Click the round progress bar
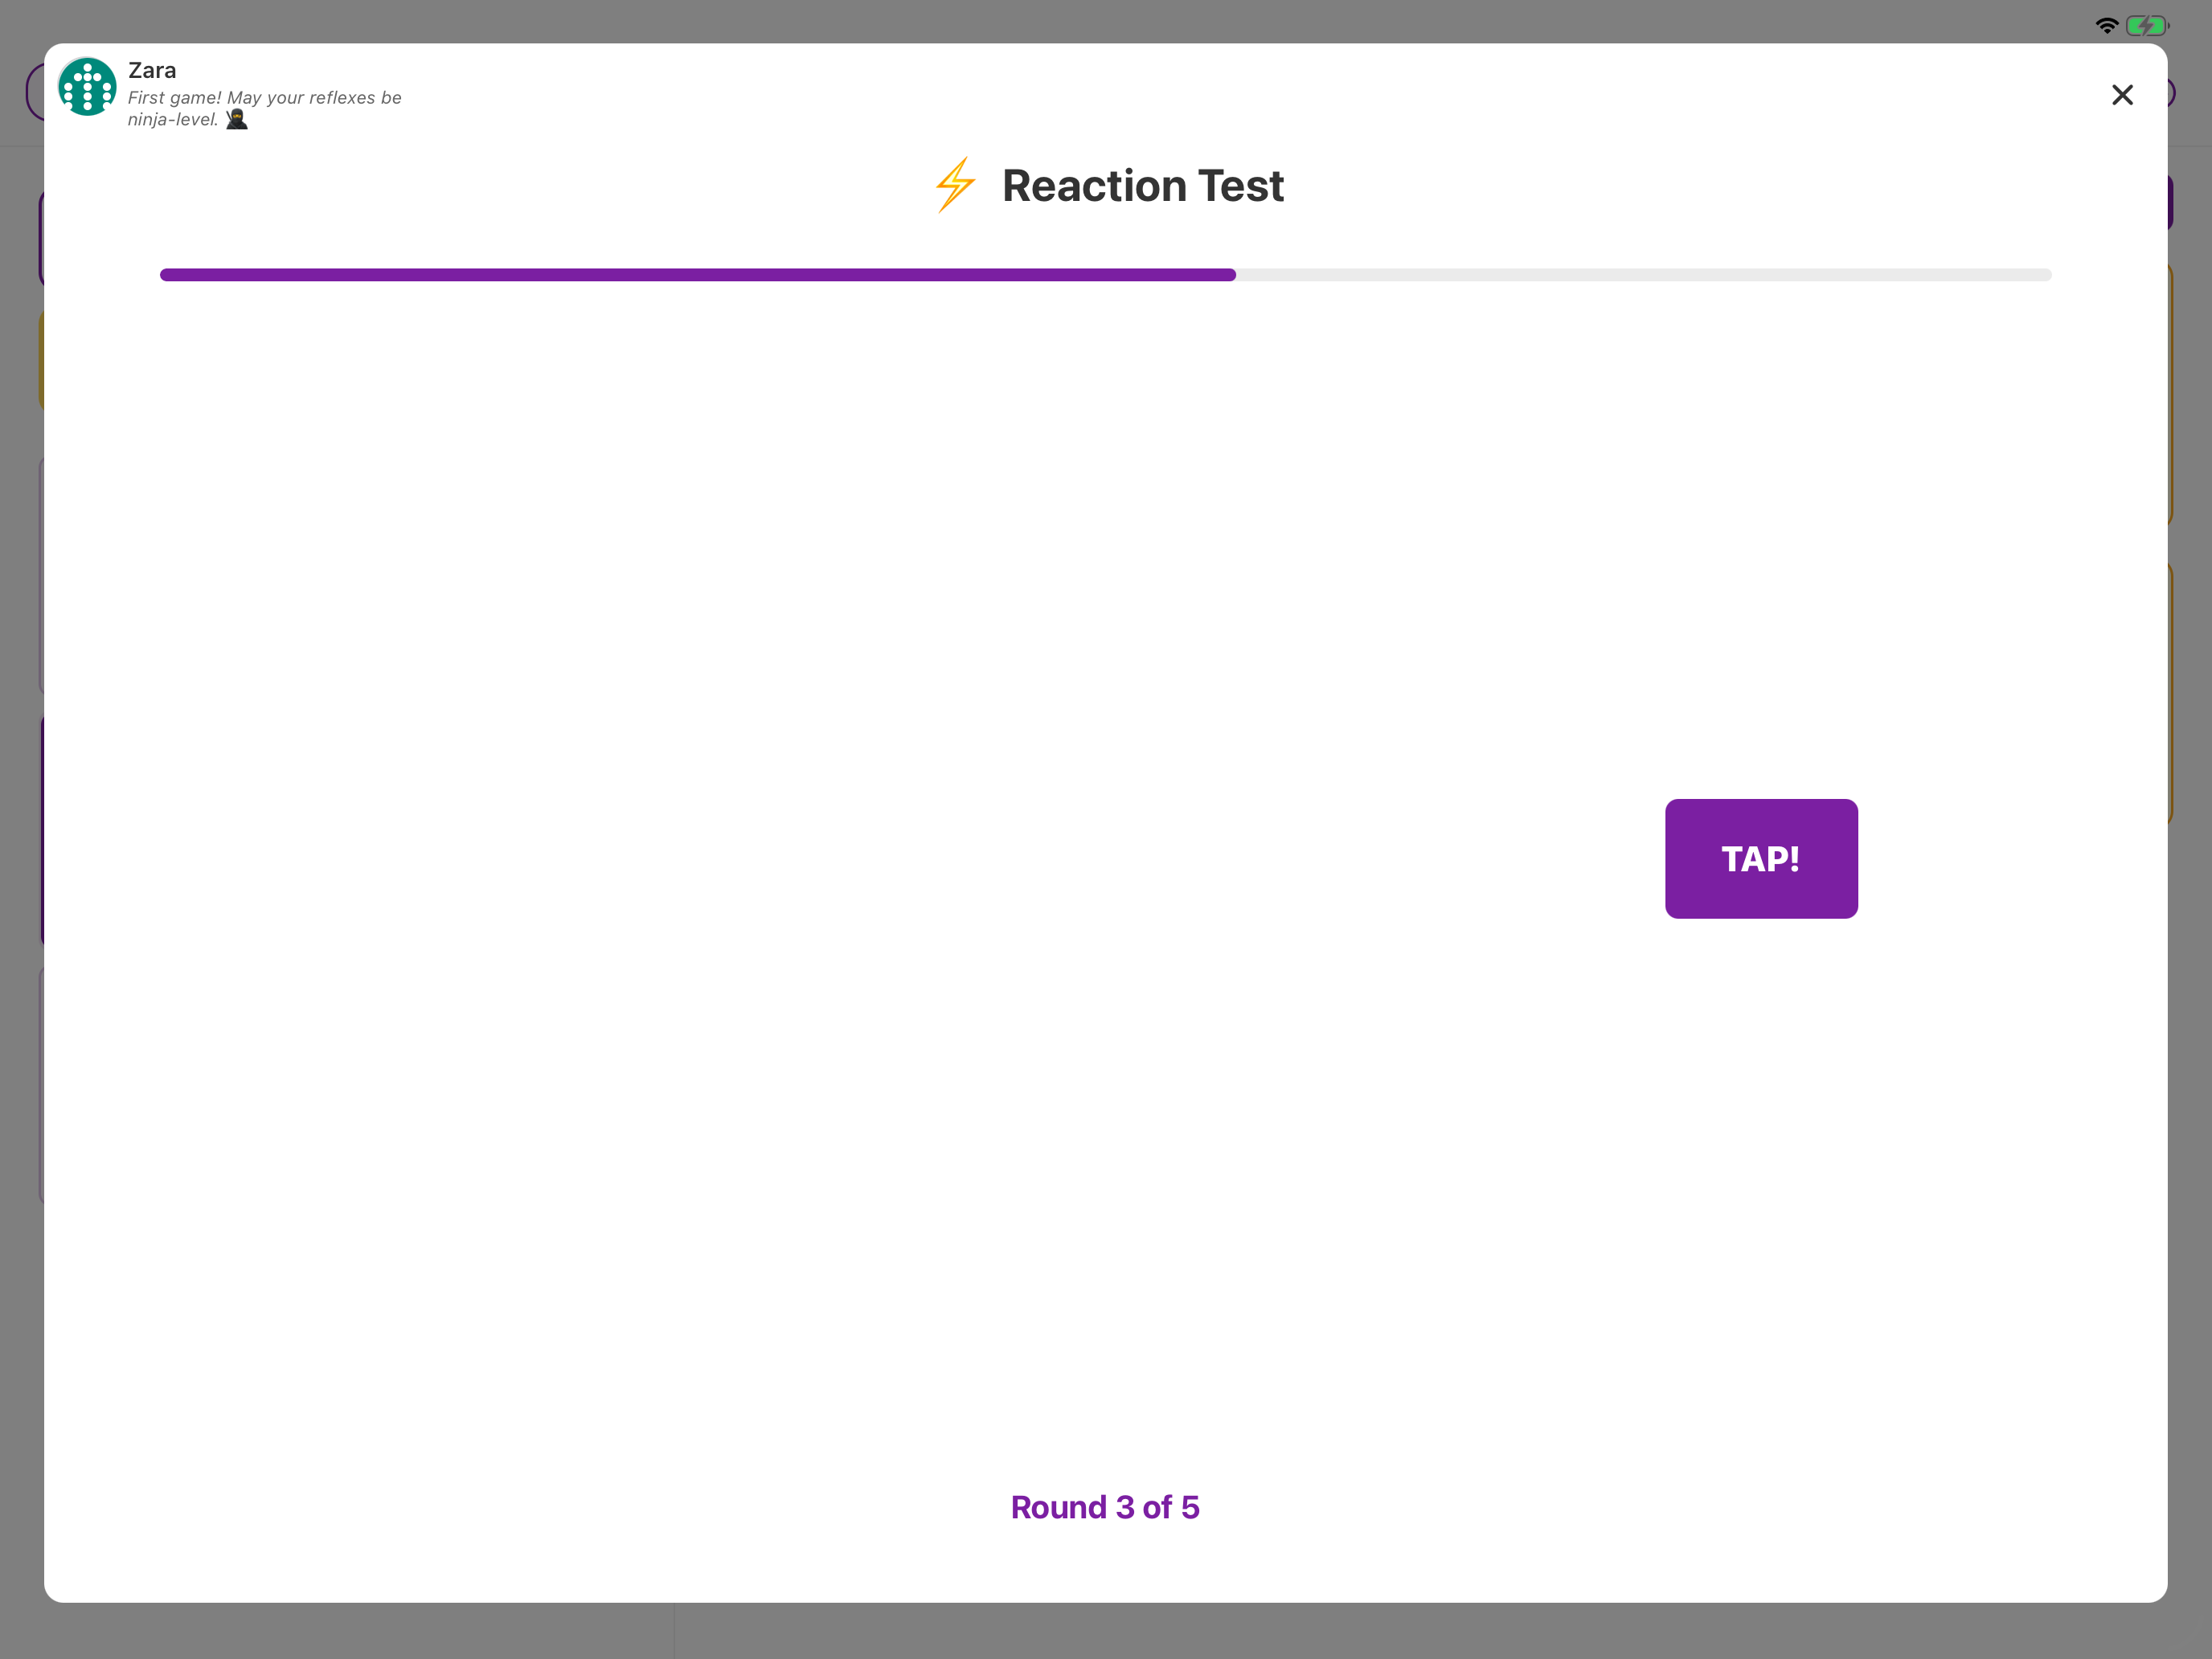 [1105, 275]
